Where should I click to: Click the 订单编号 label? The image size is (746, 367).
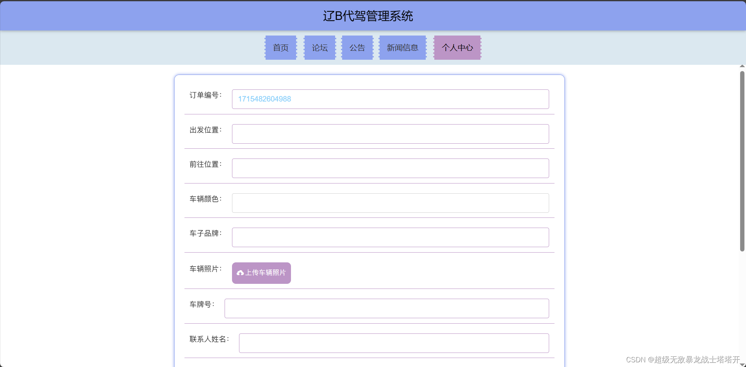205,95
